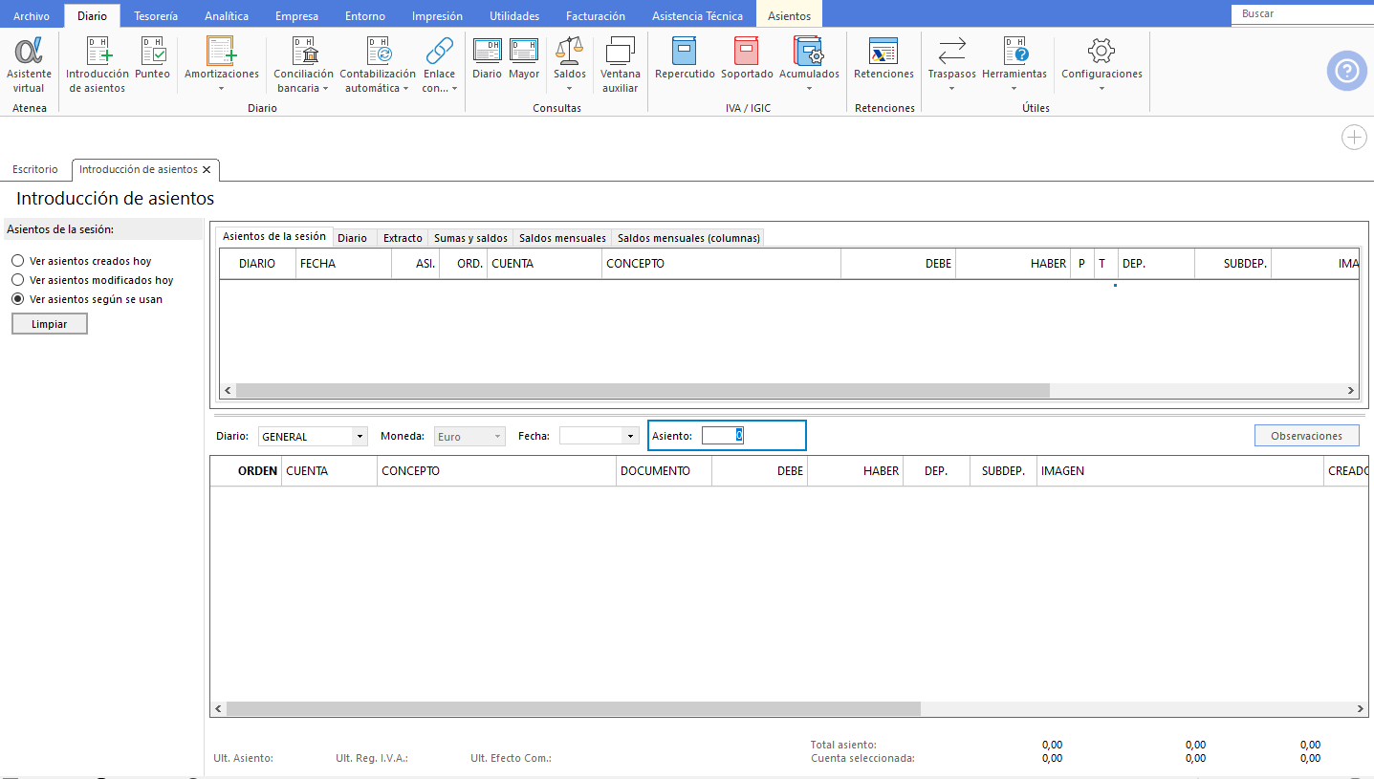Screen dimensions: 1374x779
Task: Switch to the Empresa ribbon tab
Action: 296,15
